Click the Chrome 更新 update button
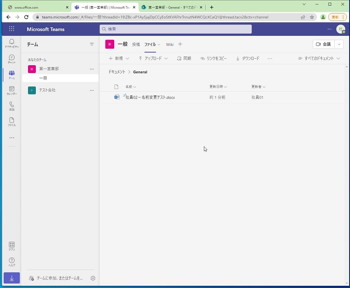The width and height of the screenshot is (350, 288). [337, 17]
